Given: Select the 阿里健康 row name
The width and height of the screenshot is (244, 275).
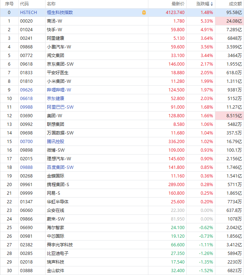Looking at the screenshot, I should [x=56, y=38].
